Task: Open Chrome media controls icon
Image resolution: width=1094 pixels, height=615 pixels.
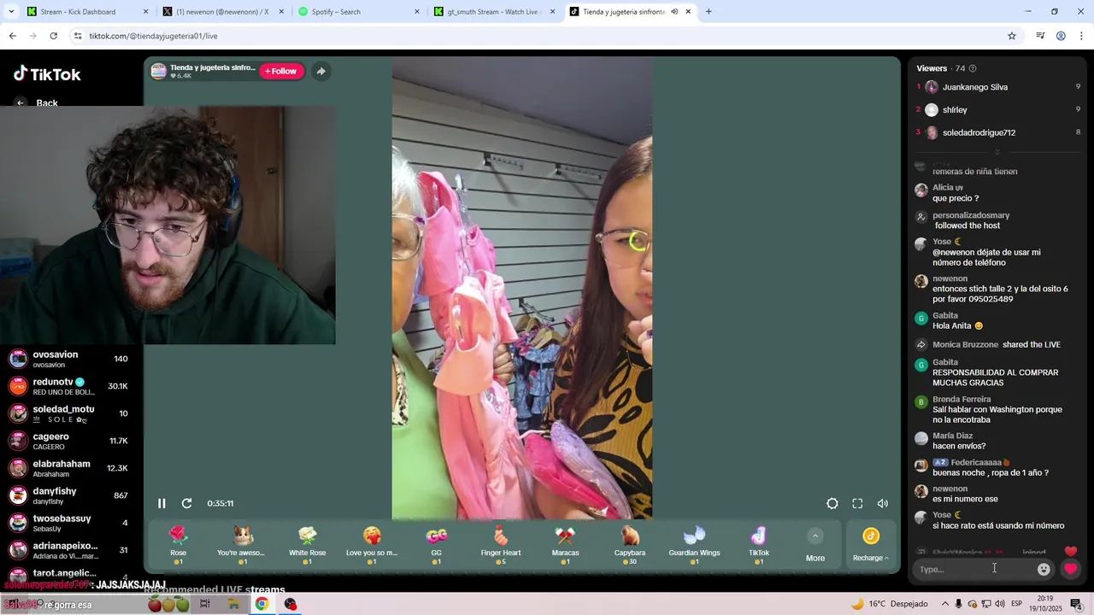Action: pyautogui.click(x=1040, y=36)
